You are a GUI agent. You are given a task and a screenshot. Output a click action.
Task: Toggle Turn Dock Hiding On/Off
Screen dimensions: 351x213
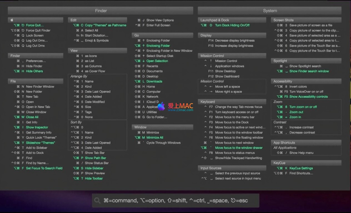[x=232, y=25]
